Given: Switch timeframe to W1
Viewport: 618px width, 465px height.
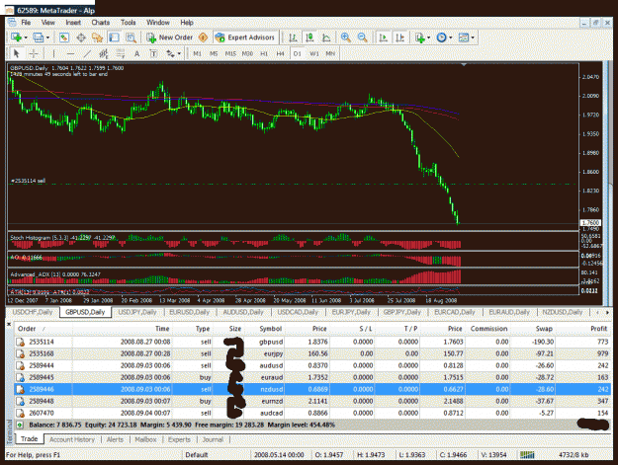Looking at the screenshot, I should point(314,53).
